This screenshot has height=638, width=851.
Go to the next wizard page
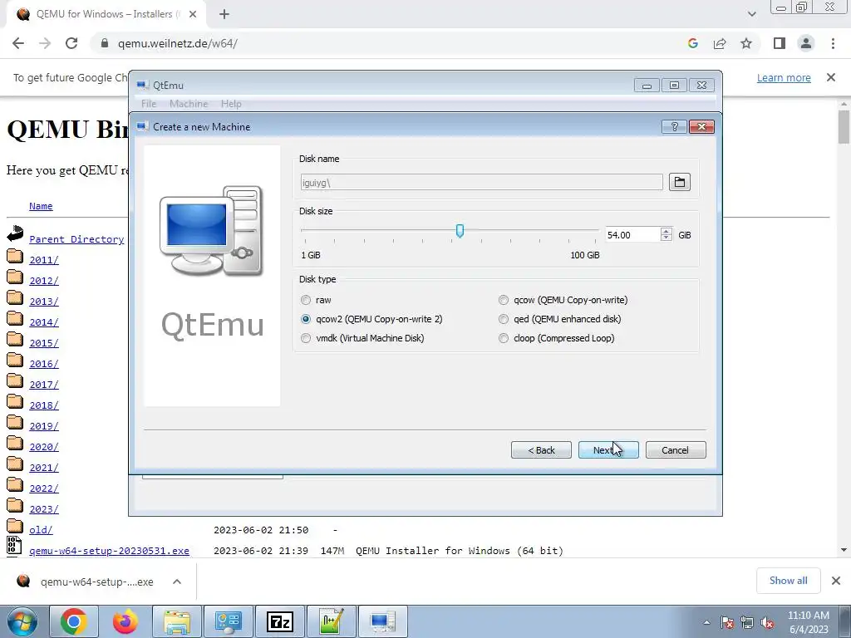coord(608,449)
